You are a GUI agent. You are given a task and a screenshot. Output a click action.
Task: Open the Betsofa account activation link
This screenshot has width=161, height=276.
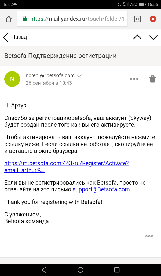point(67,167)
